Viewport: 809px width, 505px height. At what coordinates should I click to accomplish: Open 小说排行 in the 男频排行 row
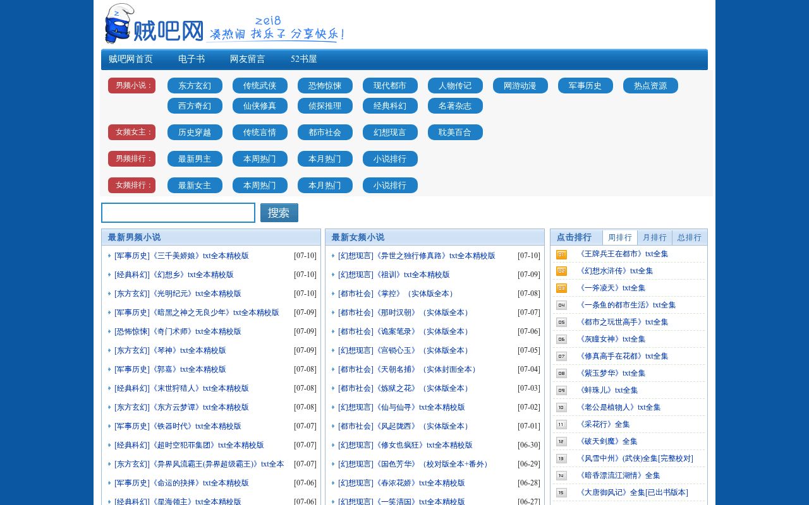click(x=390, y=159)
